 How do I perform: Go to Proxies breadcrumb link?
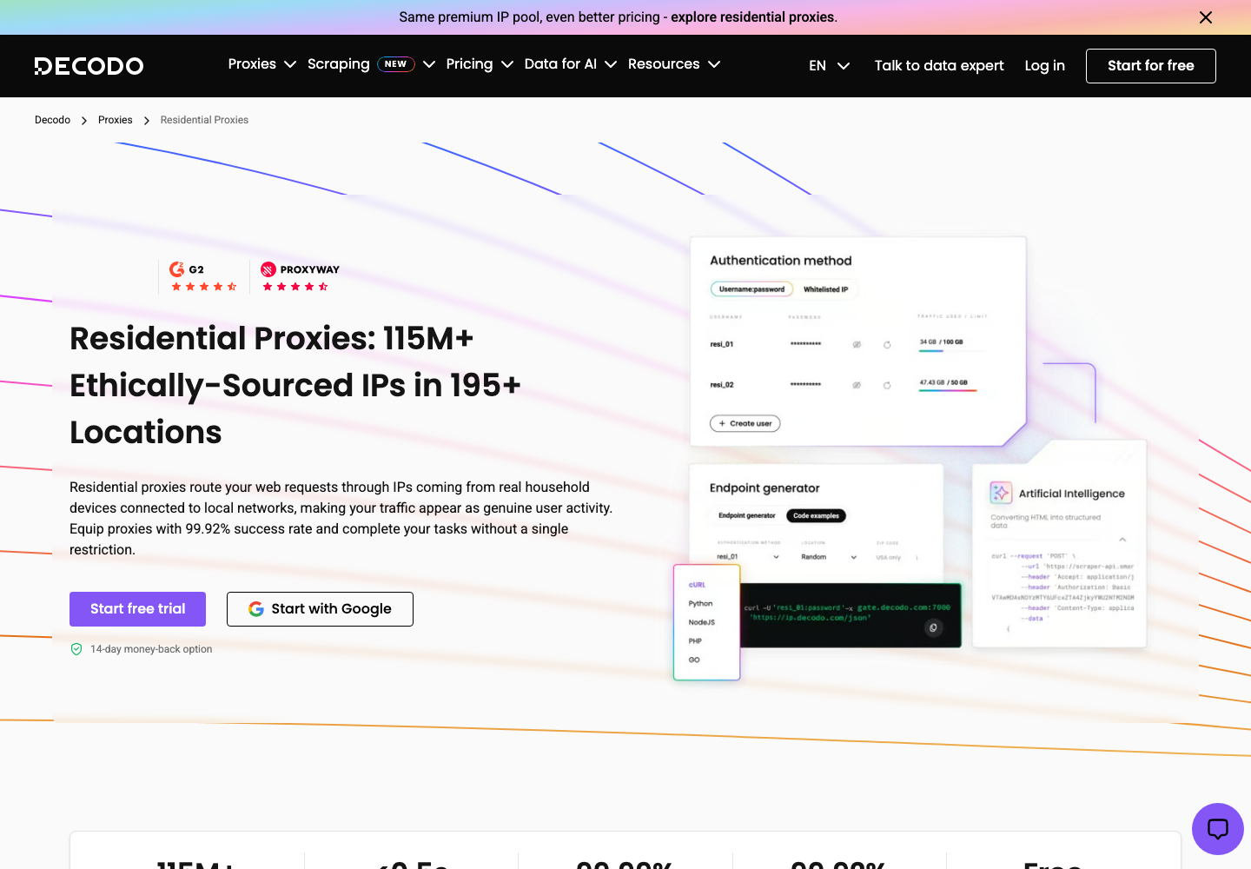(116, 120)
